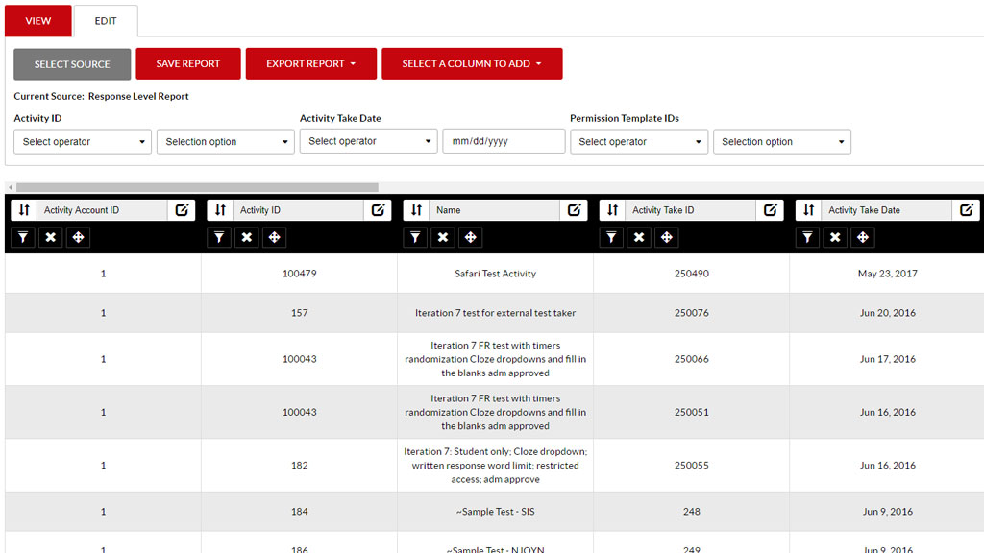Switch to the Edit tab
984x553 pixels.
[106, 21]
